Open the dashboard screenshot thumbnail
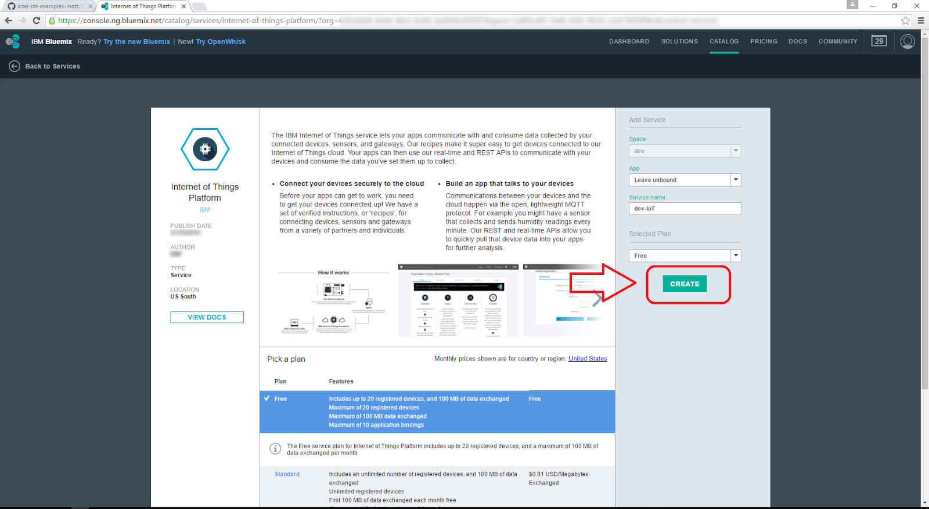 (x=458, y=300)
